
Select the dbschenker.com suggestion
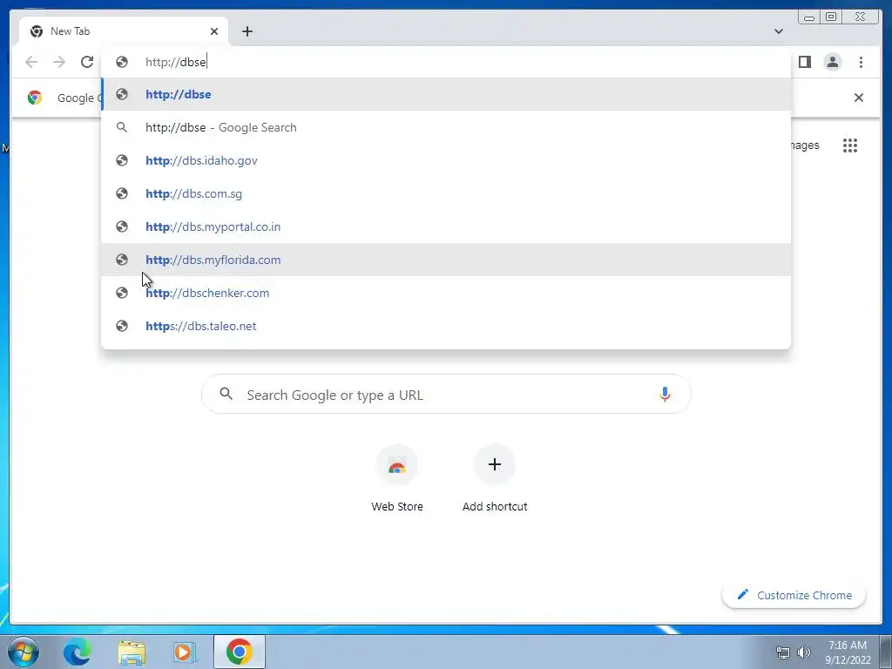click(446, 293)
